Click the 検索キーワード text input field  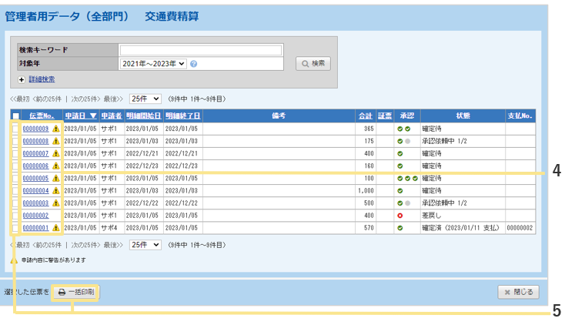(200, 50)
